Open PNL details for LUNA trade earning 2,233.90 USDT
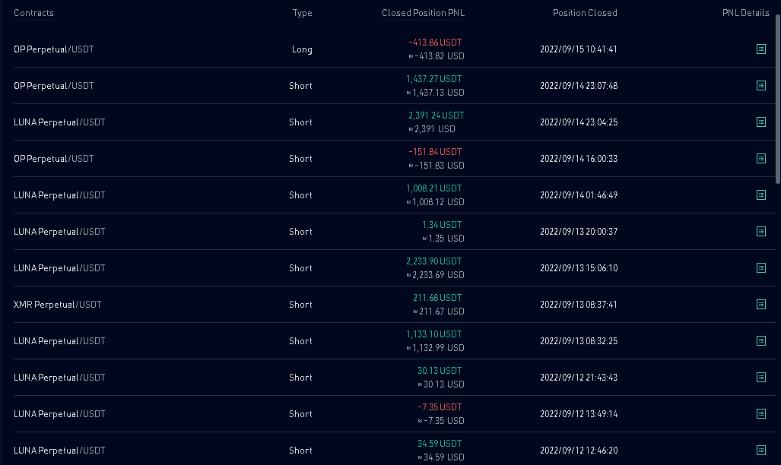Screen dimensions: 781x465 coord(761,267)
